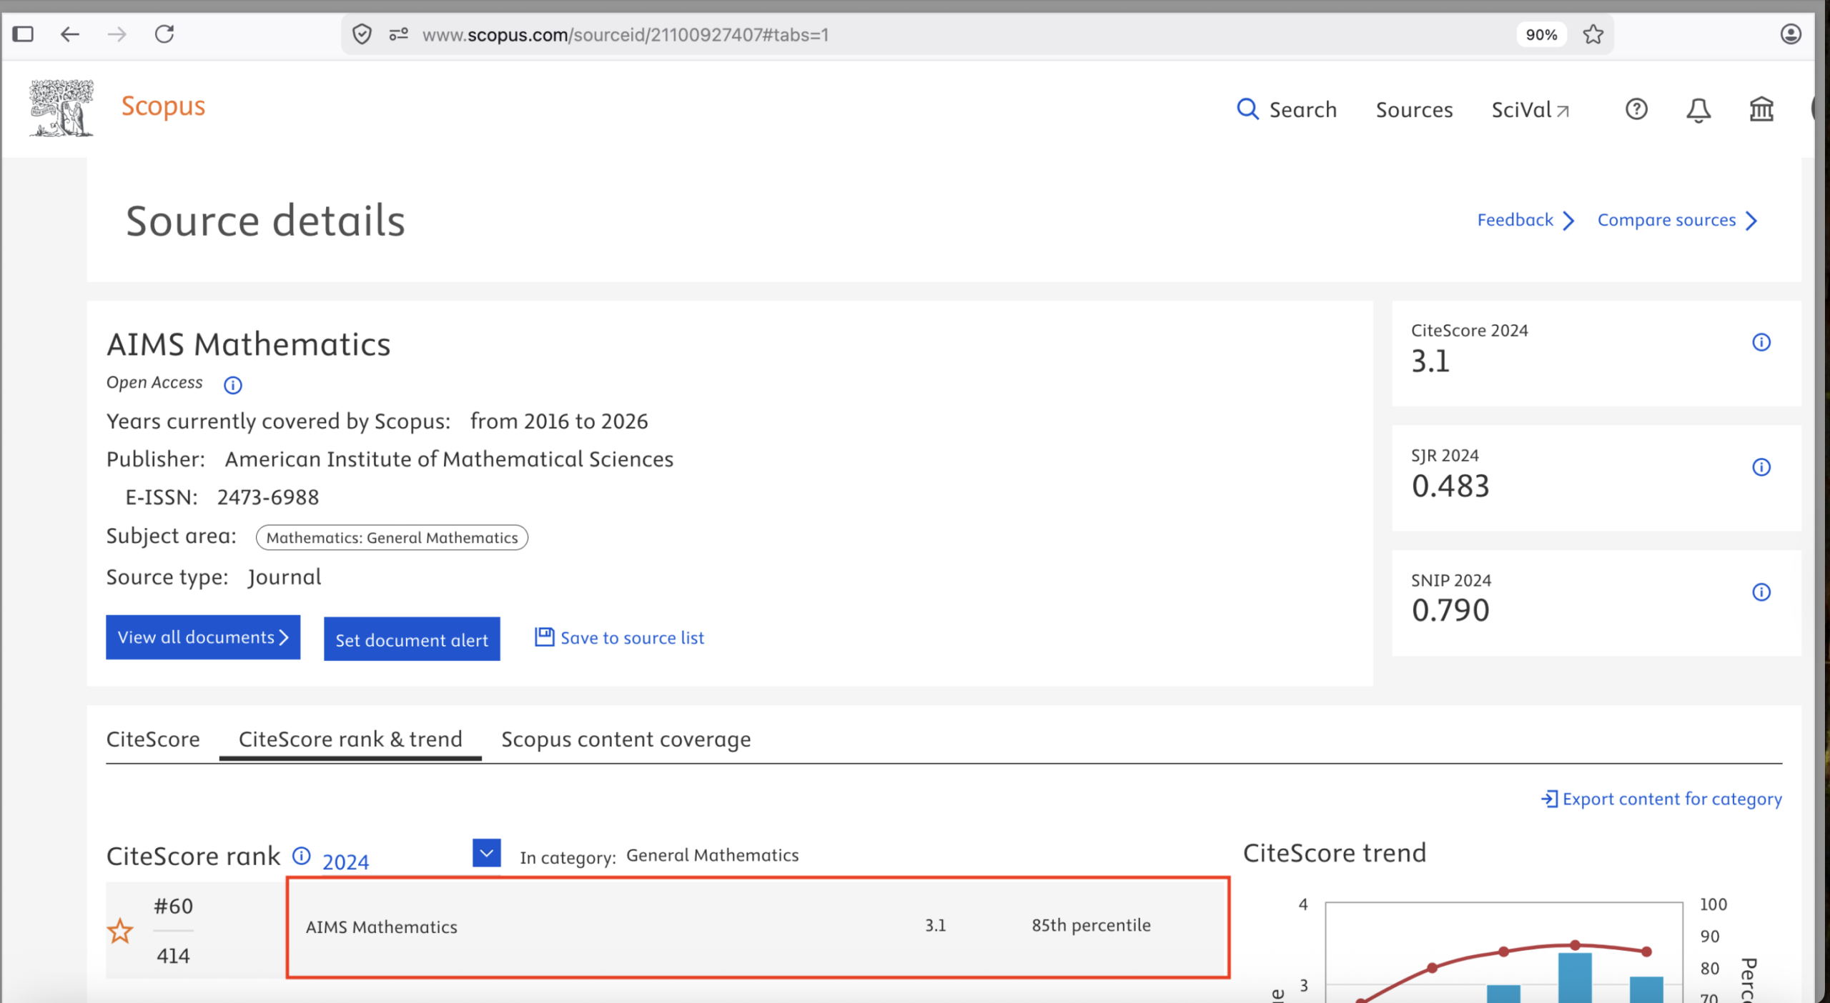Viewport: 1830px width, 1003px height.
Task: Show SNIP 2024 info icon
Action: pyautogui.click(x=1761, y=592)
